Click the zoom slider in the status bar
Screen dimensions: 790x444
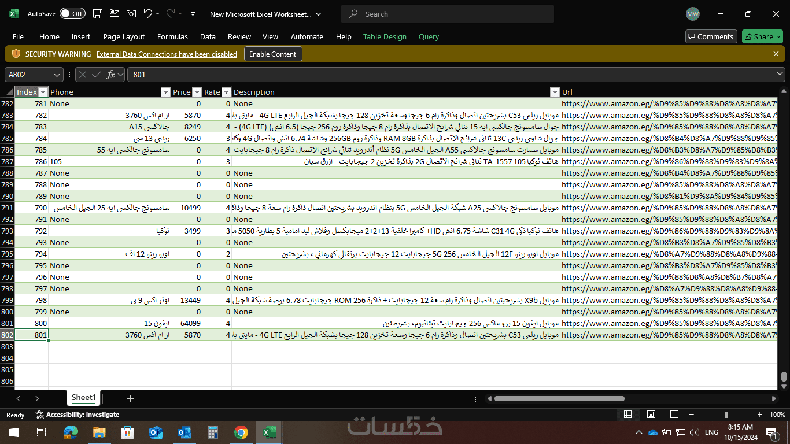pyautogui.click(x=726, y=415)
